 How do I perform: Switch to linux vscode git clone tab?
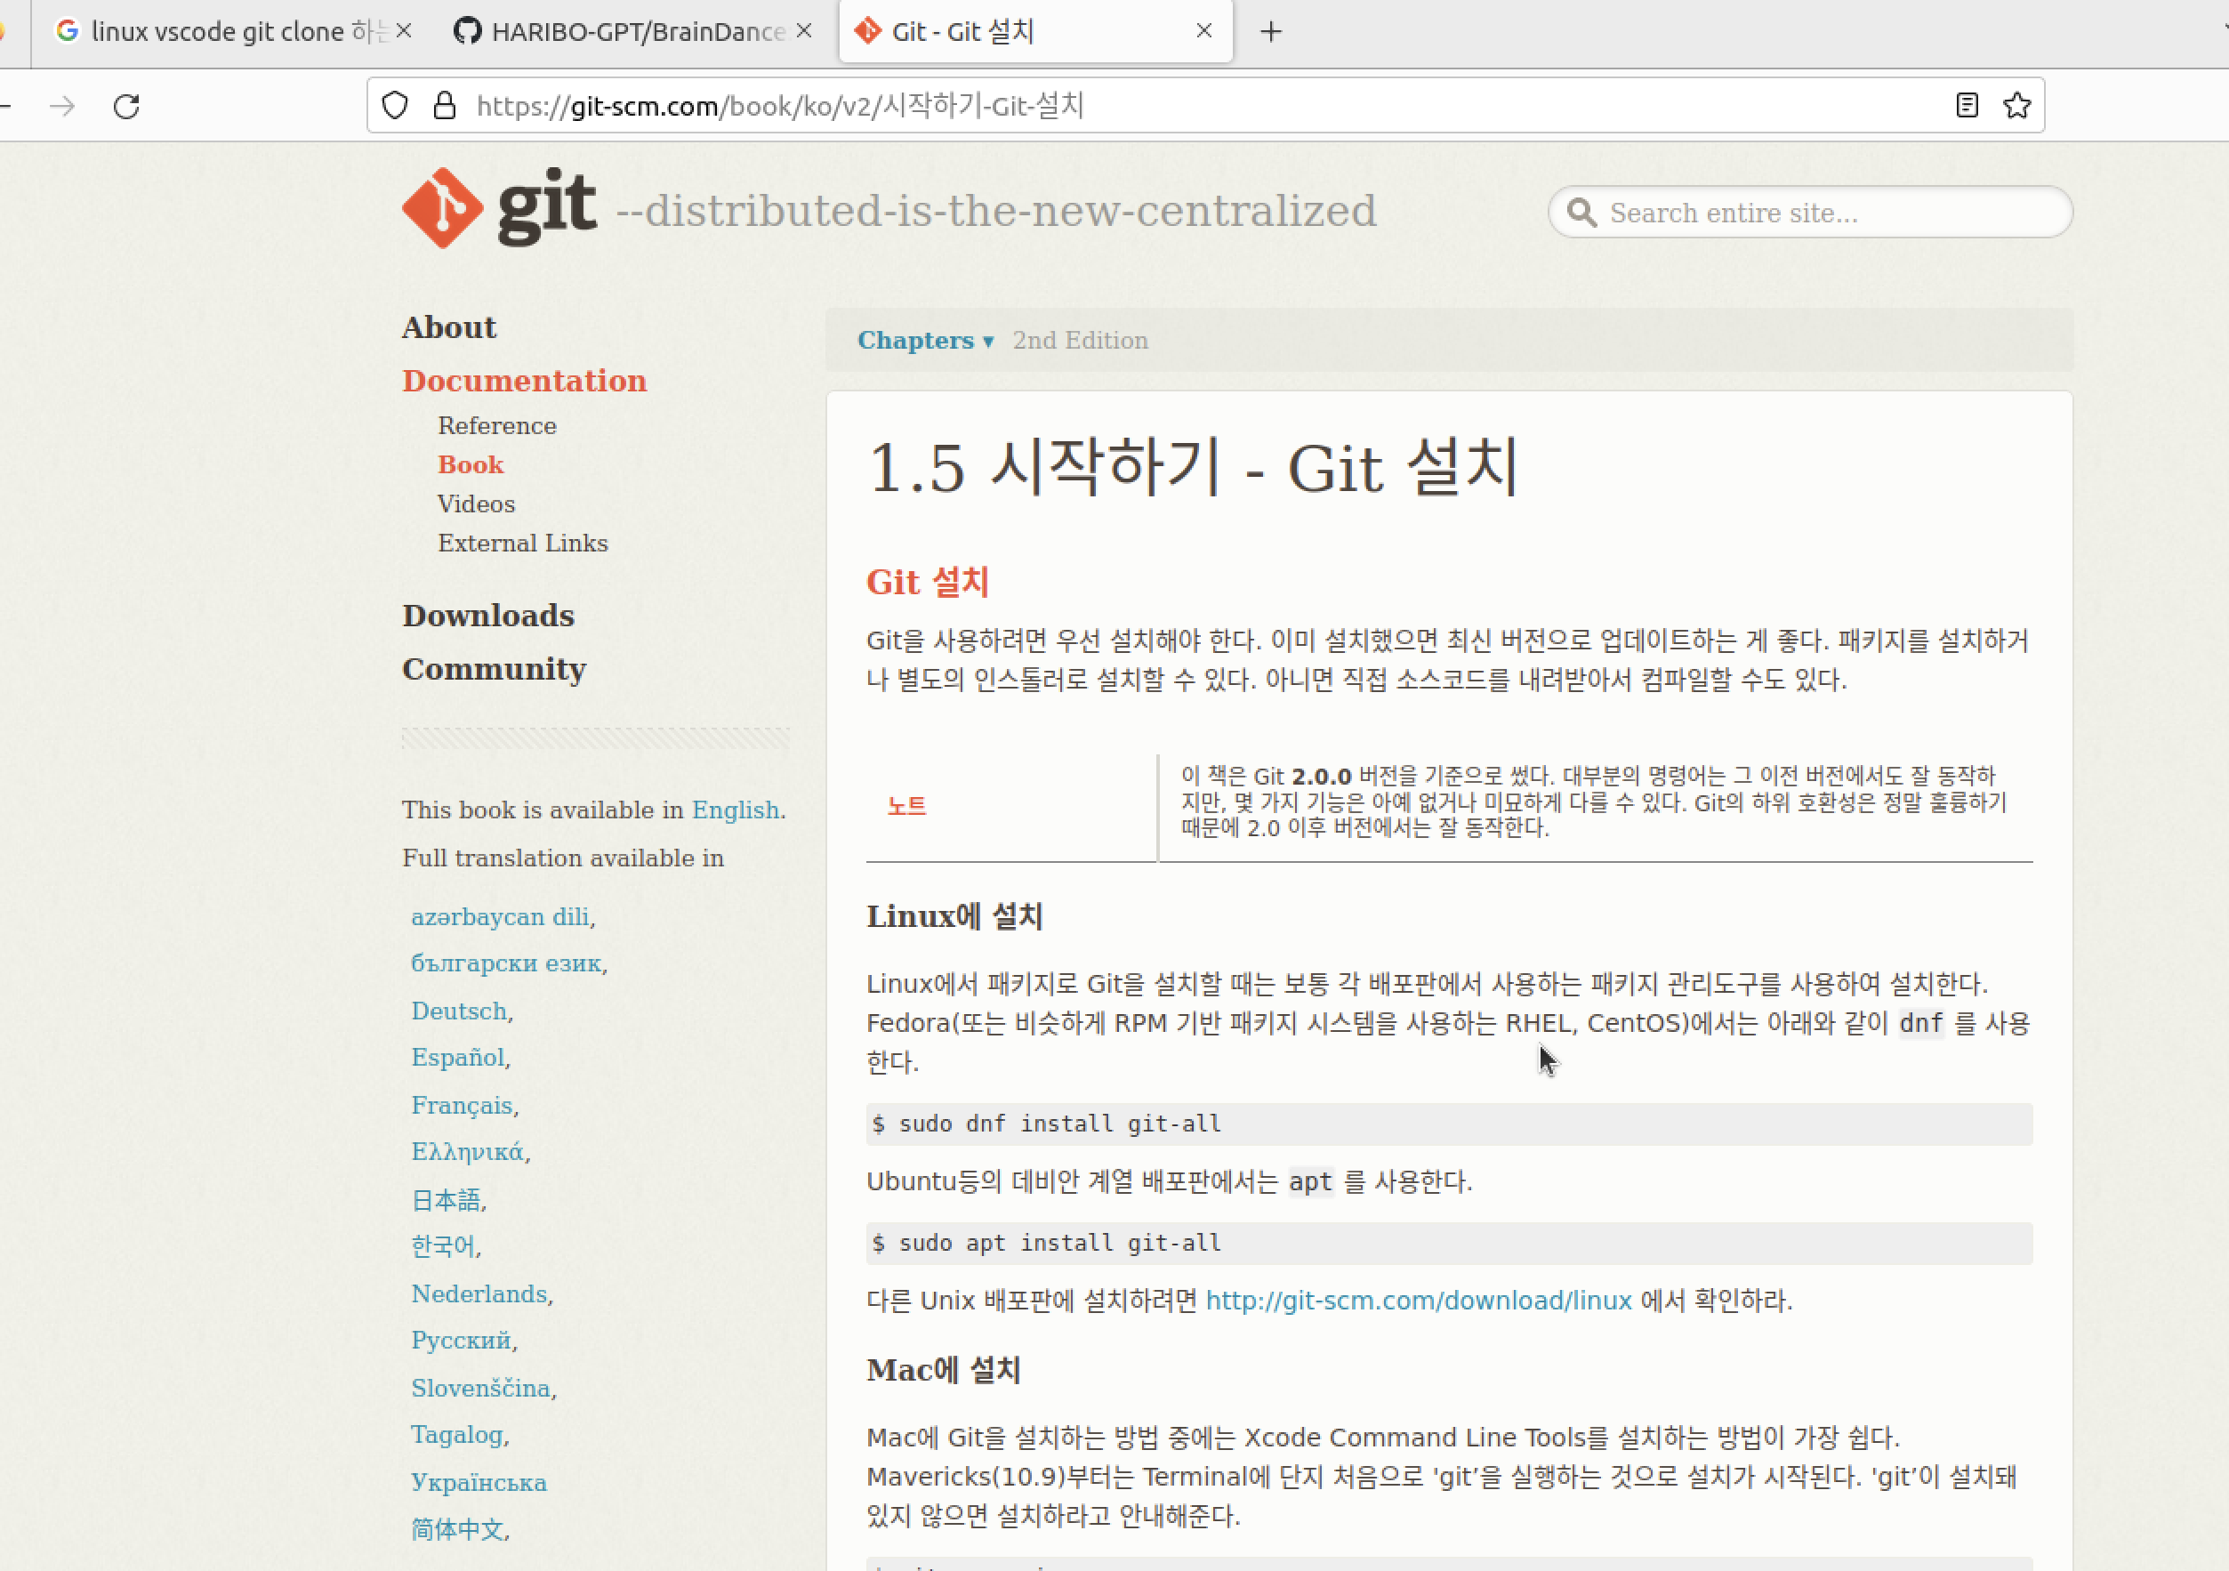233,32
